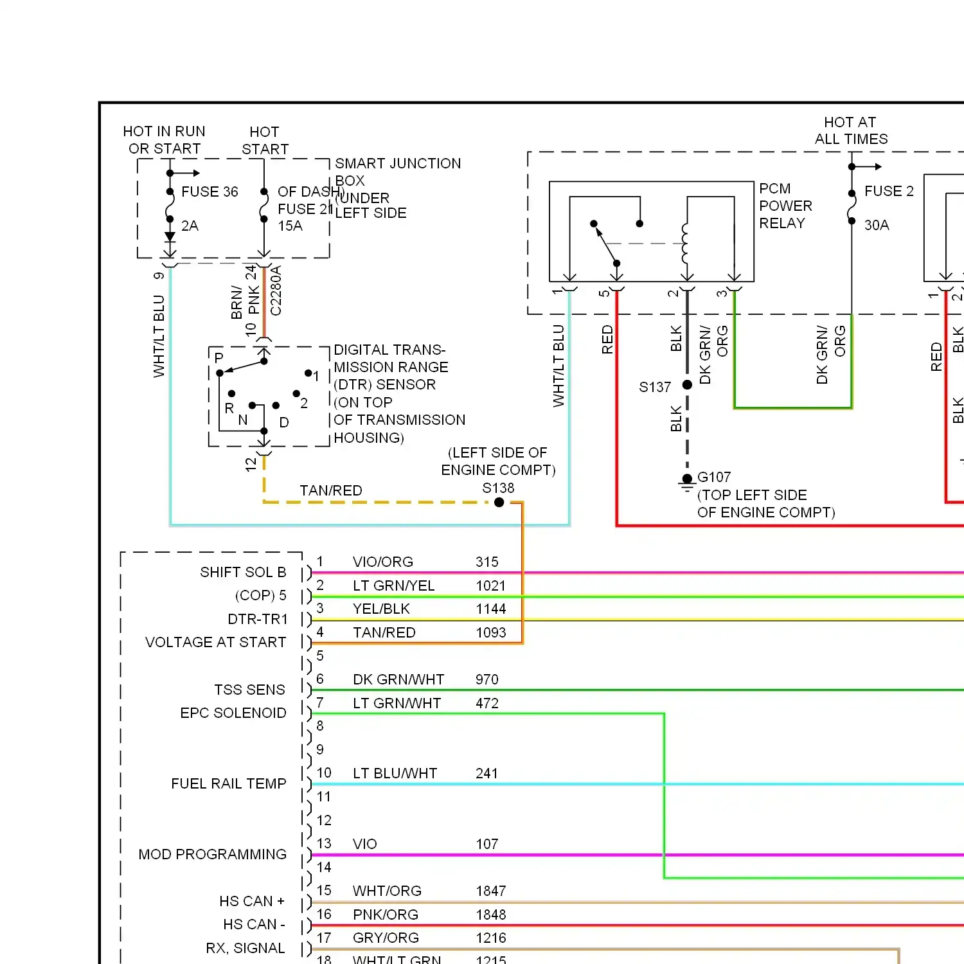Click the "FUEL RAIL TEMP" pin name

click(x=228, y=783)
